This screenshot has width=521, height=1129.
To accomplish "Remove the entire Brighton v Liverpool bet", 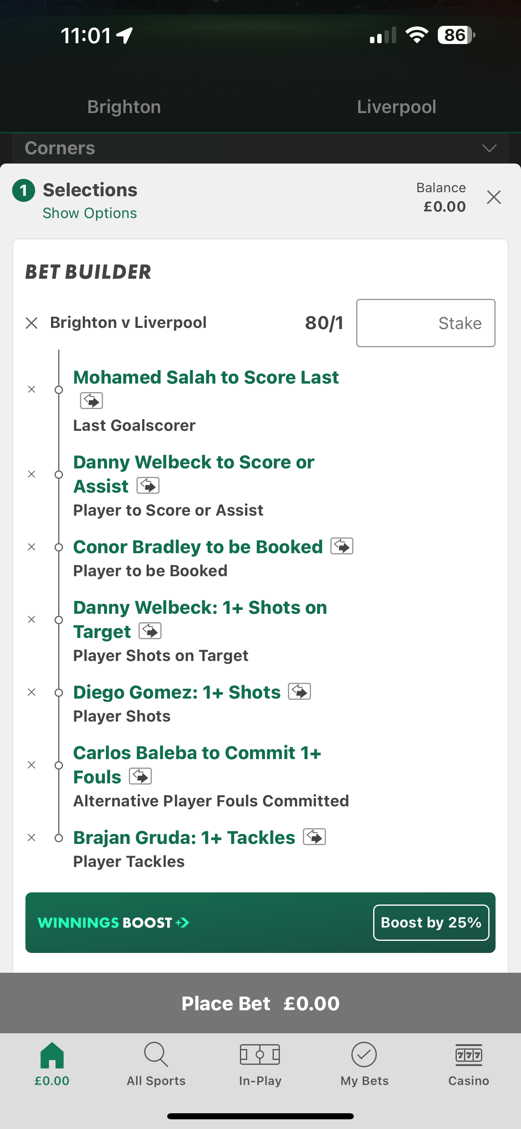I will (x=31, y=323).
